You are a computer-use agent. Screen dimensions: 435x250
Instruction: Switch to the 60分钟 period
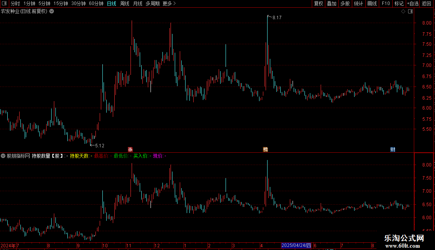[96, 3]
